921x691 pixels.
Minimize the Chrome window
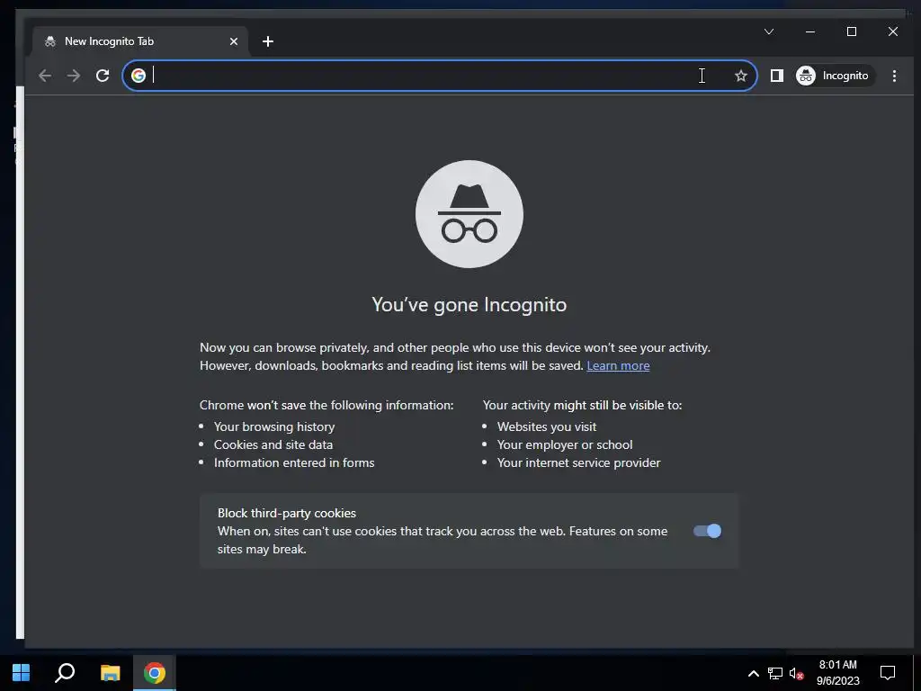(810, 31)
